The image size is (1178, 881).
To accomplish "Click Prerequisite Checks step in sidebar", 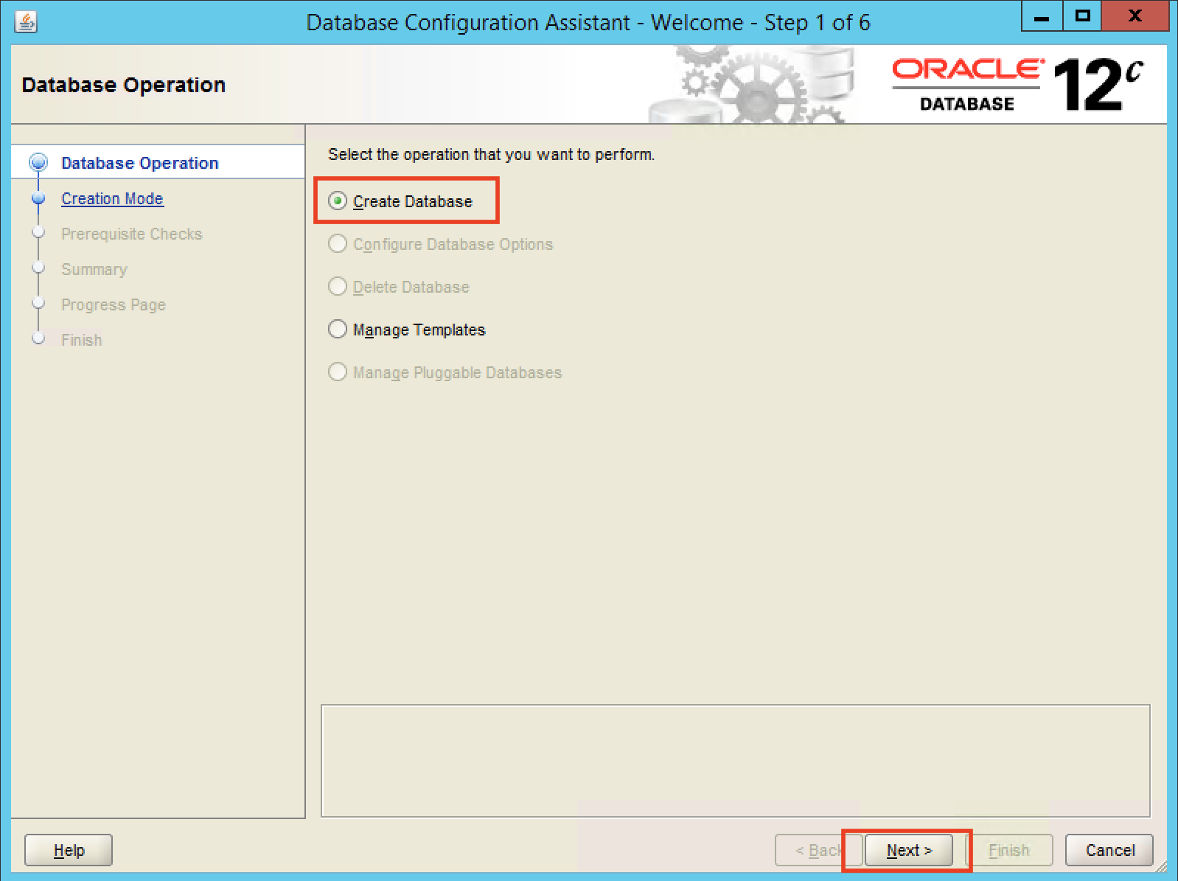I will tap(131, 234).
